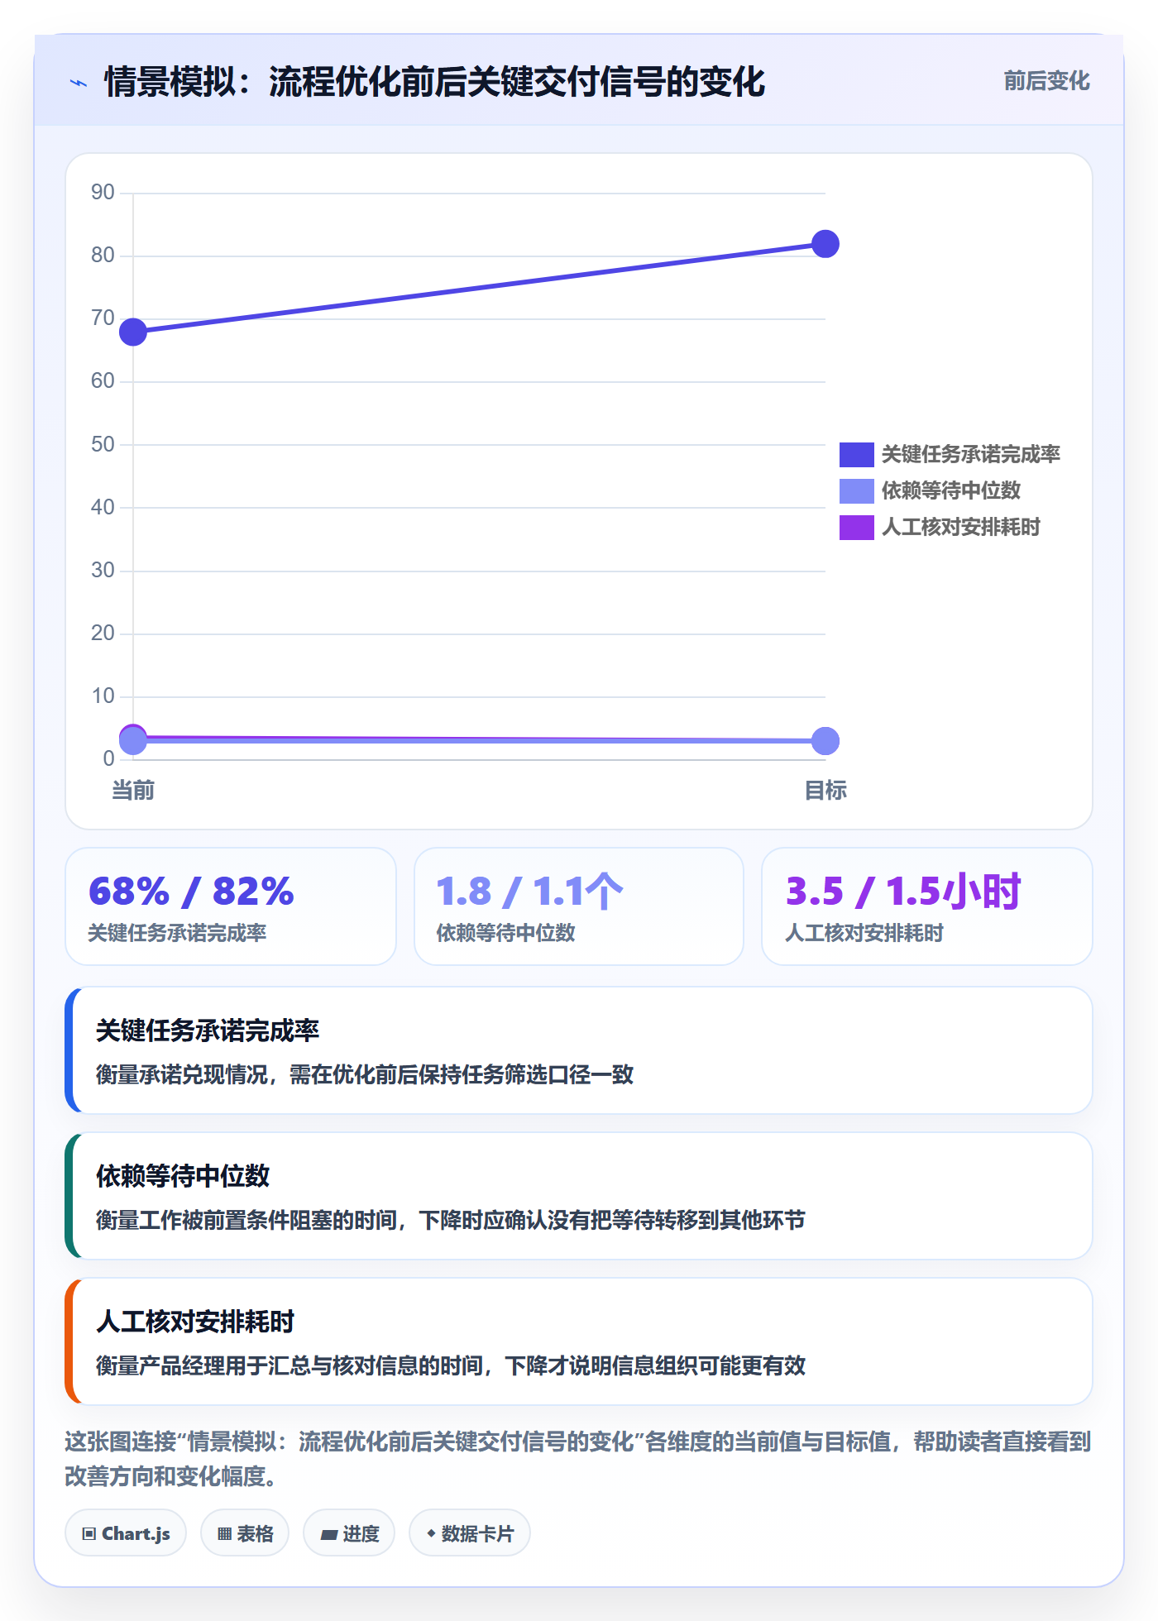Click the description starting 衡量产品经理用于汇总
Screen dimensions: 1158x1621
(x=451, y=1366)
